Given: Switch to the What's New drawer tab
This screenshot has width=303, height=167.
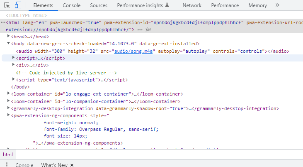Looking at the screenshot, I should [54, 165].
